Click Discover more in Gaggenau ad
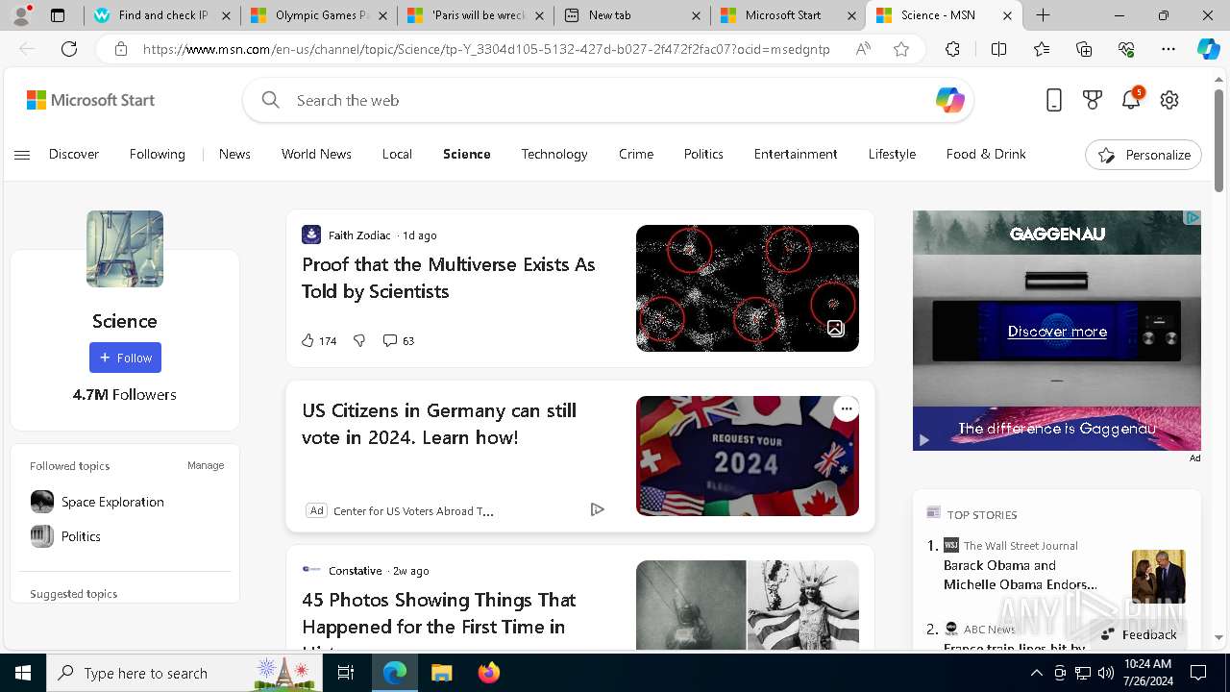The image size is (1230, 692). [1057, 332]
